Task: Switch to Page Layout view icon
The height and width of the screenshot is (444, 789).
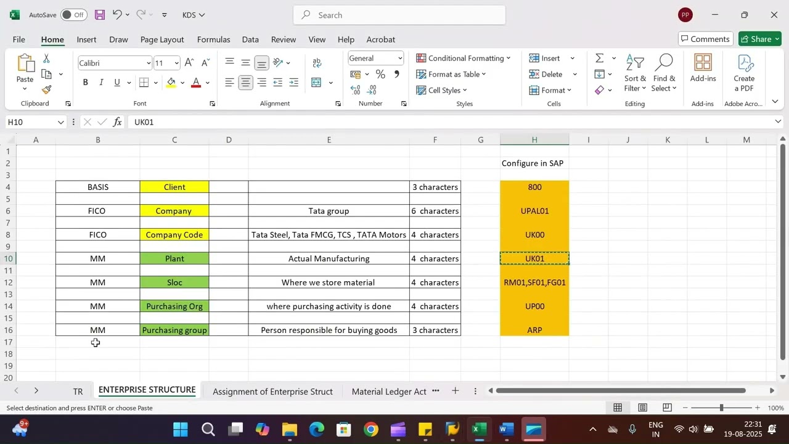Action: click(x=642, y=408)
